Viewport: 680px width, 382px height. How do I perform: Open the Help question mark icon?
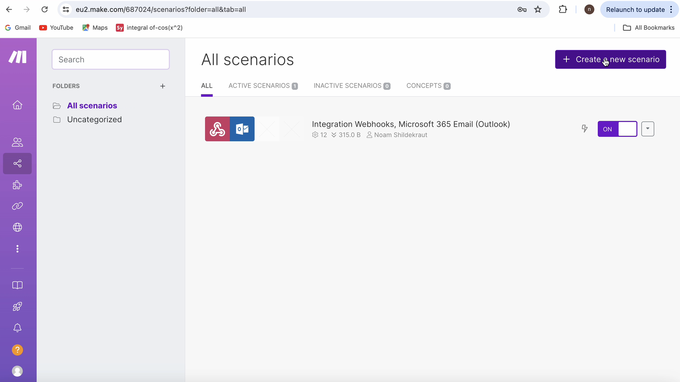tap(18, 350)
